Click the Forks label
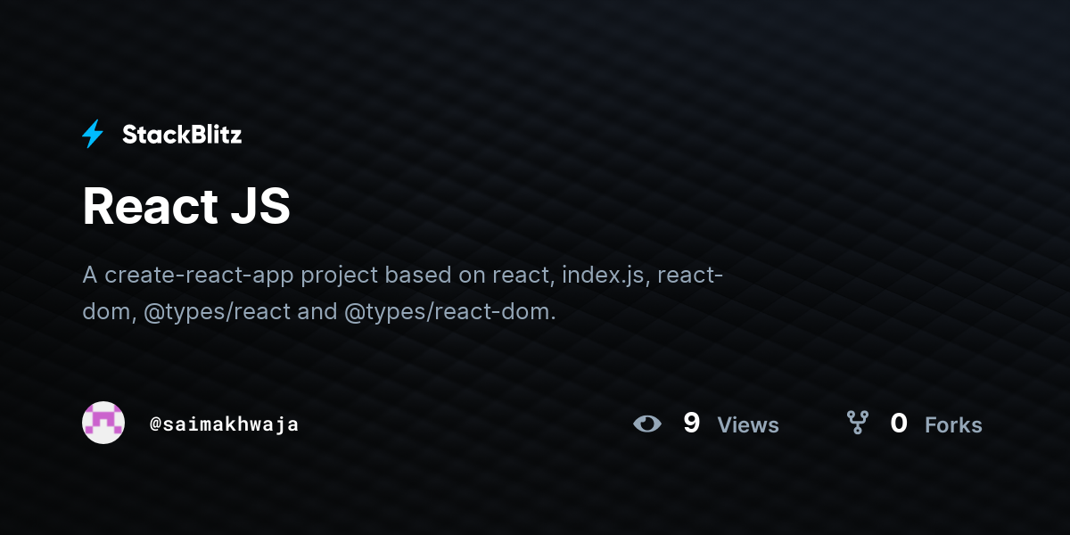1070x535 pixels. point(953,425)
